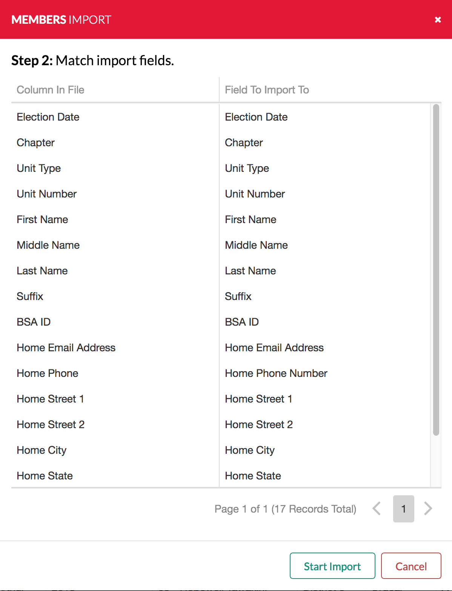
Task: Click the Cancel button
Action: pyautogui.click(x=411, y=566)
